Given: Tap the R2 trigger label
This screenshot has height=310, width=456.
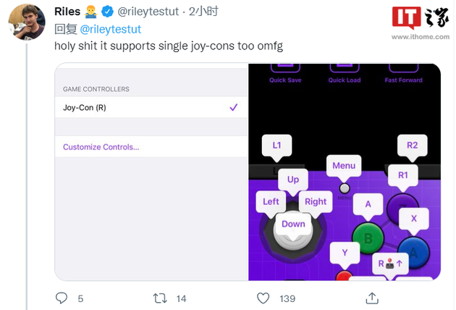Looking at the screenshot, I should coord(412,146).
